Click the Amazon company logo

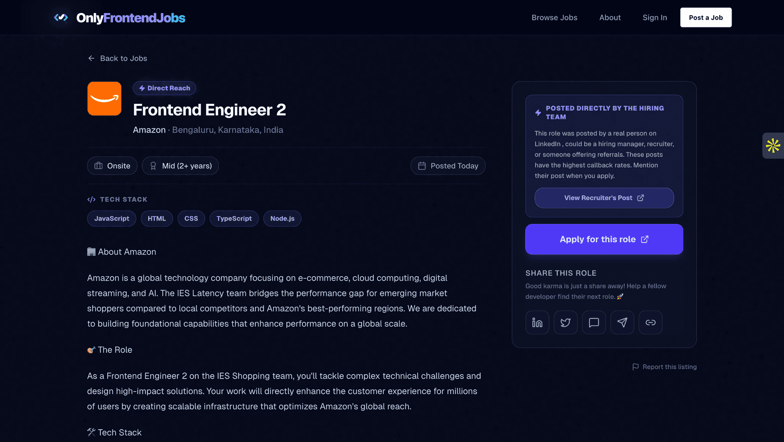[x=104, y=99]
